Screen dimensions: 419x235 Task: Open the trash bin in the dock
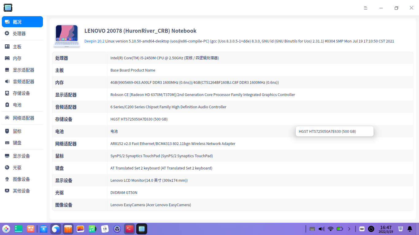(401, 229)
